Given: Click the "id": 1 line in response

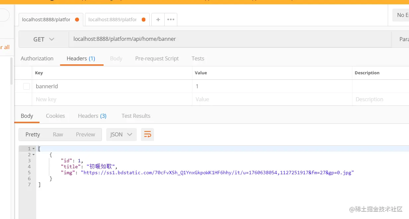Looking at the screenshot, I should [x=72, y=161].
